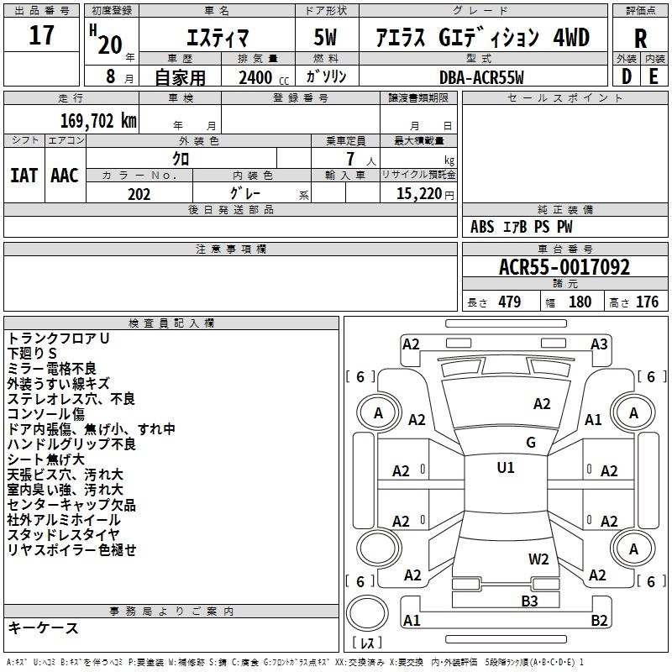
Task: Click the mileage value 169,702 km
Action: (98, 120)
